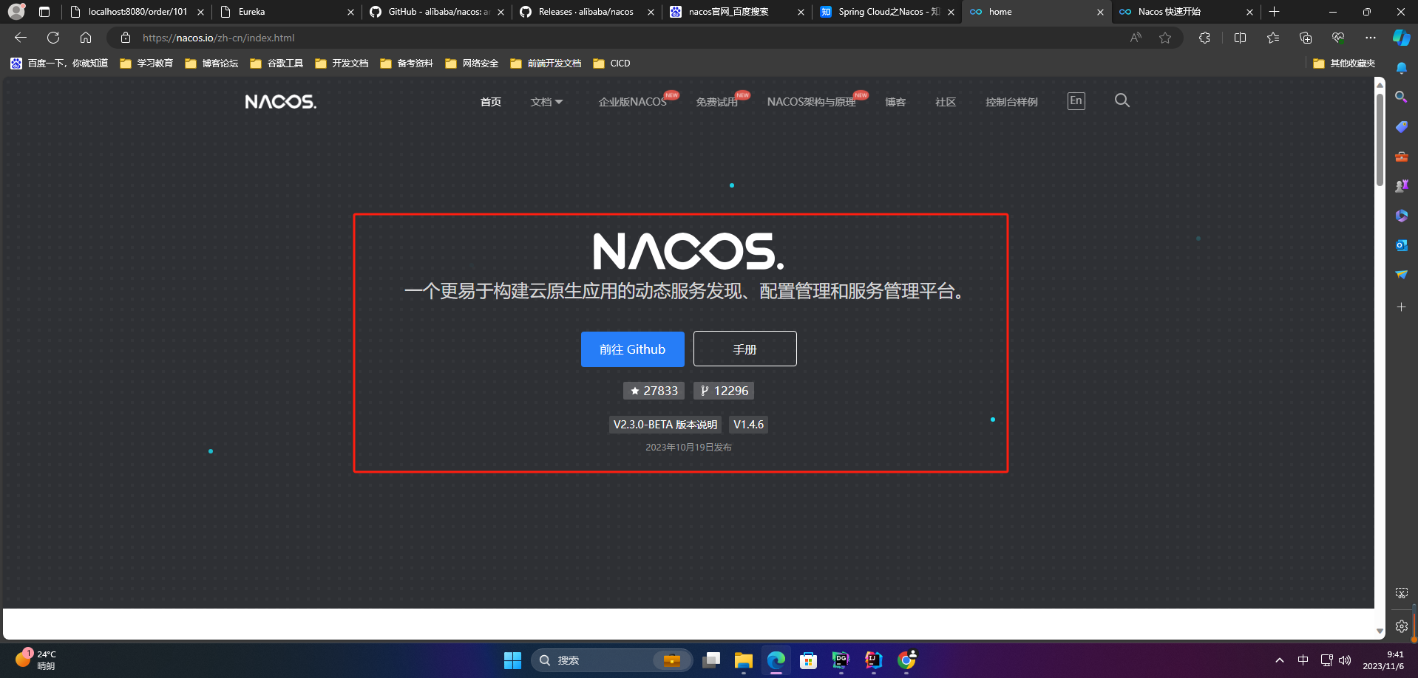Viewport: 1418px width, 678px height.
Task: Switch to Nacos 快速开始 tab
Action: 1187,12
